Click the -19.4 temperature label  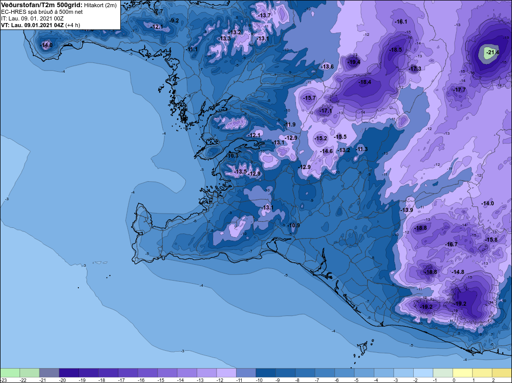(x=354, y=62)
